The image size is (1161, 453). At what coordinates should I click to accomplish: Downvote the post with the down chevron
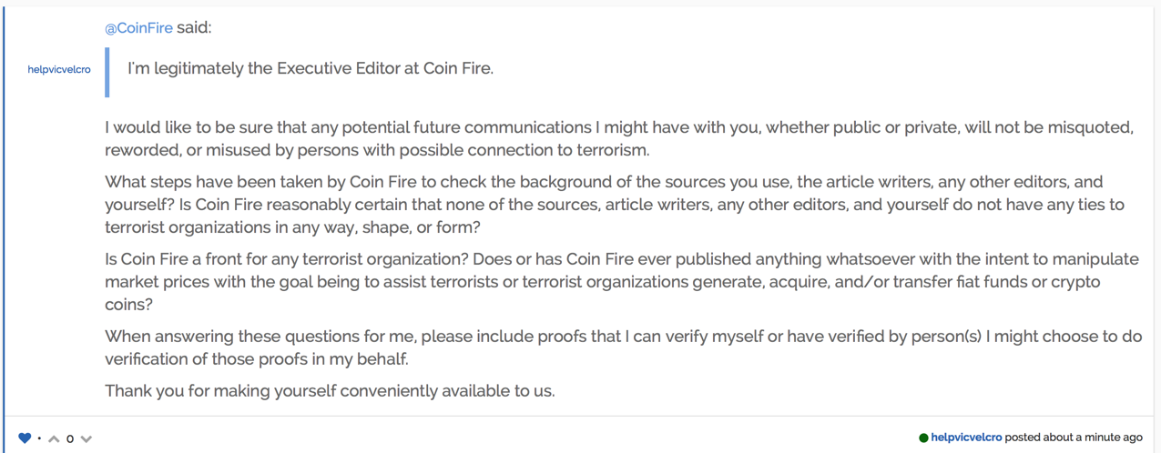click(87, 439)
